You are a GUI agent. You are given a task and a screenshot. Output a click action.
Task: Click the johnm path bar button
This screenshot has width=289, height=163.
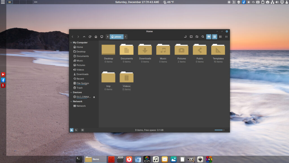(x=116, y=37)
